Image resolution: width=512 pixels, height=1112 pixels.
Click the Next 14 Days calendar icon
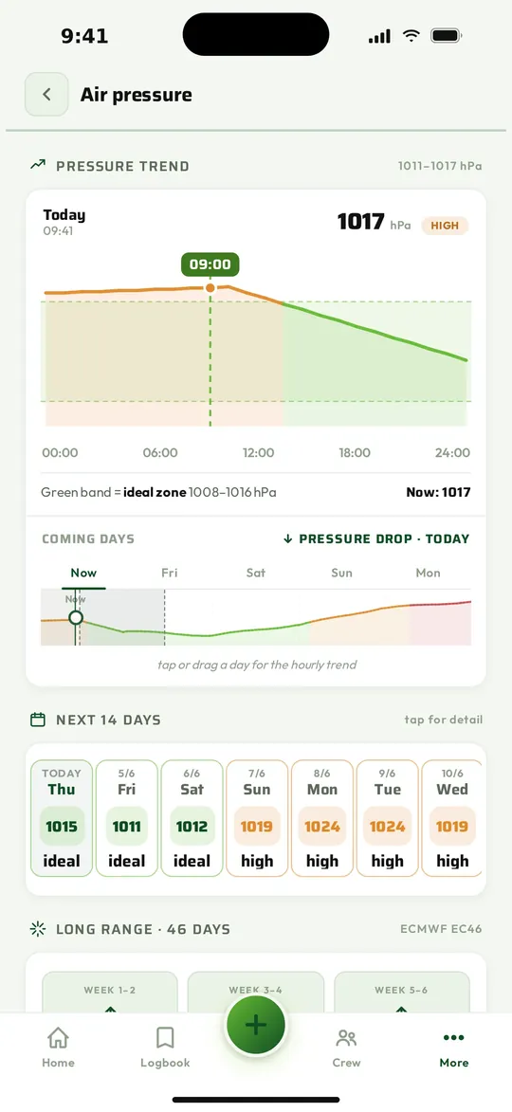38,720
